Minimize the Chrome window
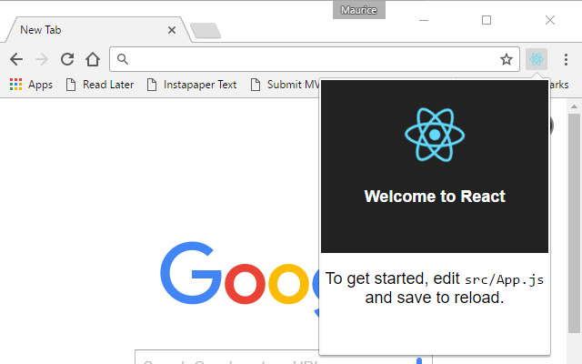 [x=424, y=20]
